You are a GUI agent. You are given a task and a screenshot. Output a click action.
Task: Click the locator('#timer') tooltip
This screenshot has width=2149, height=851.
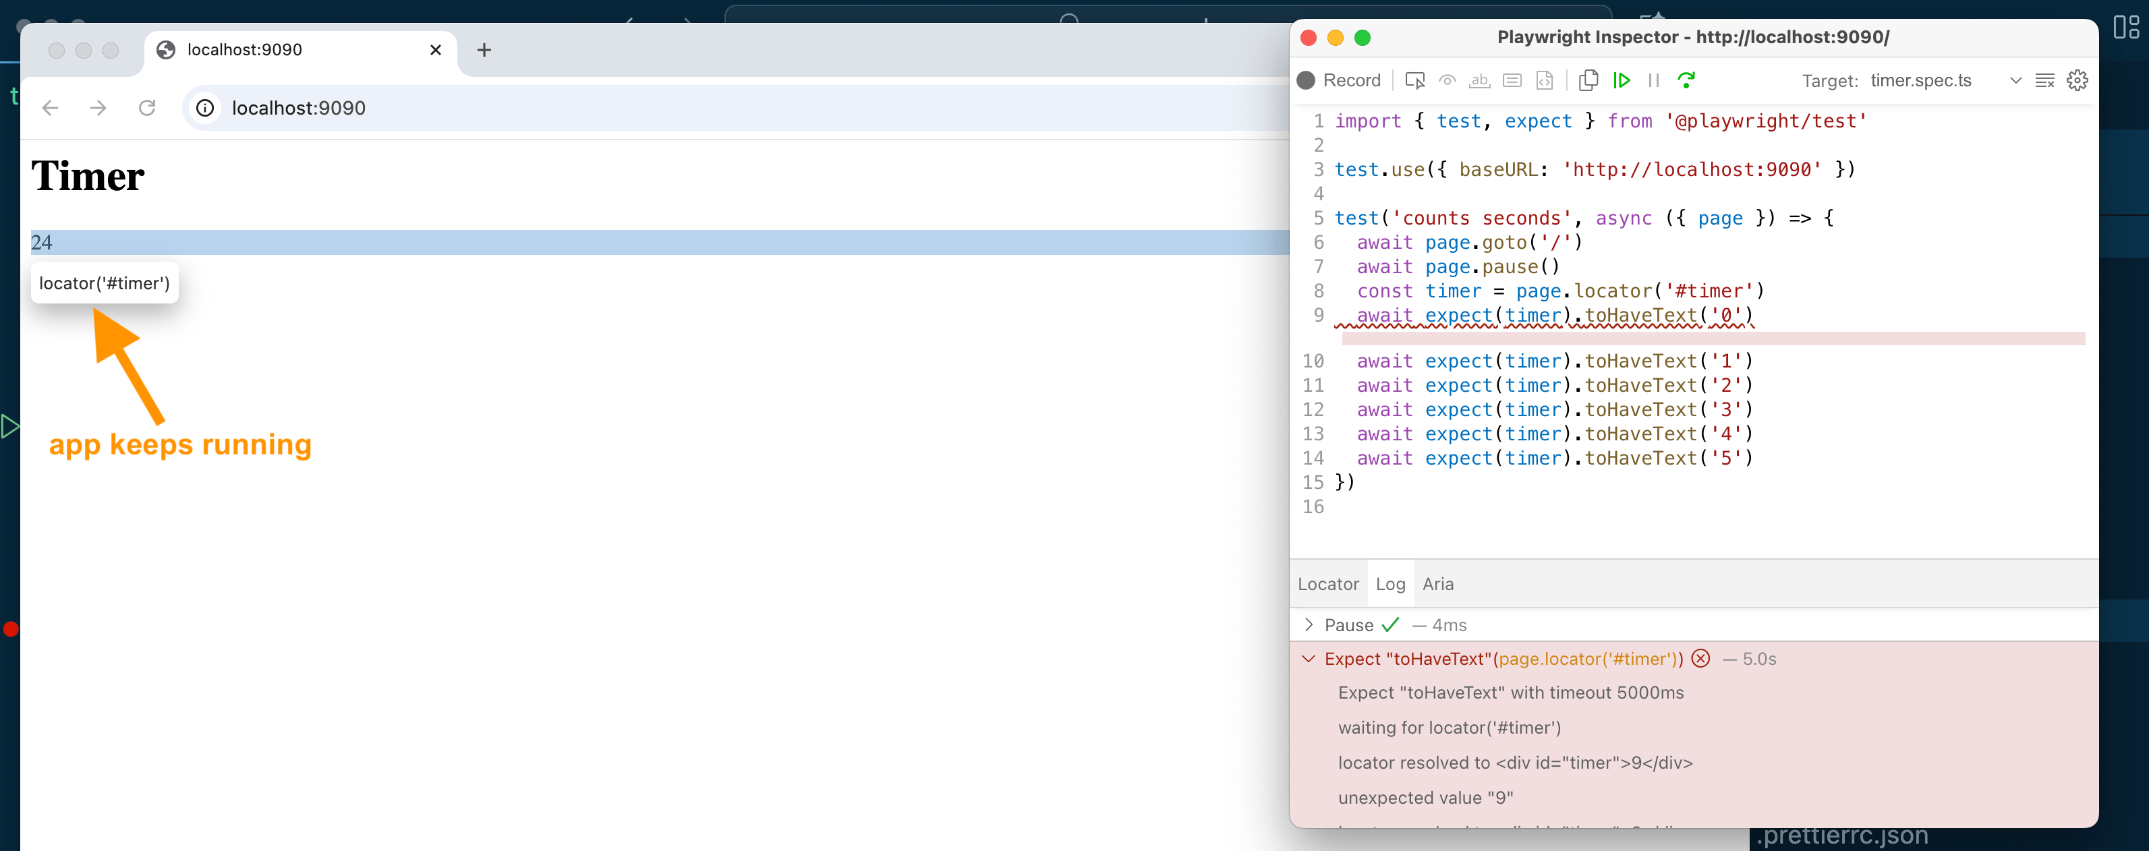[x=105, y=284]
